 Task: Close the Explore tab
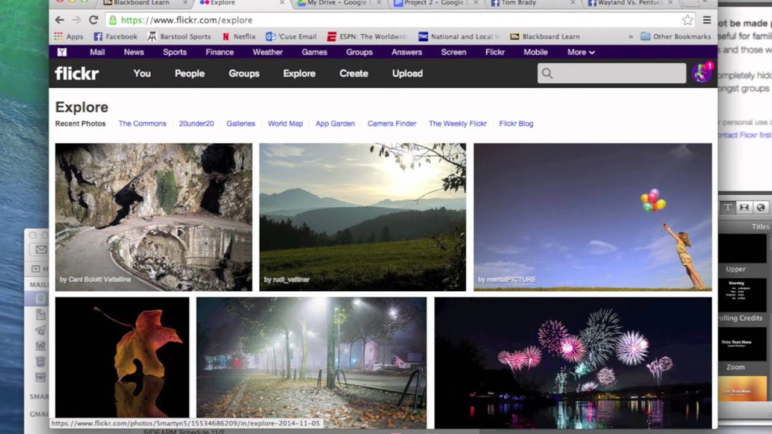(282, 3)
